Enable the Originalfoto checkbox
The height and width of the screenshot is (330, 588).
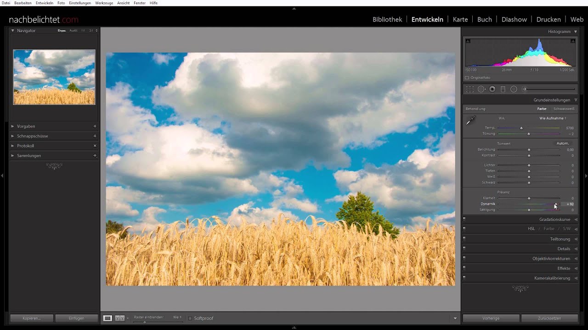tap(467, 78)
